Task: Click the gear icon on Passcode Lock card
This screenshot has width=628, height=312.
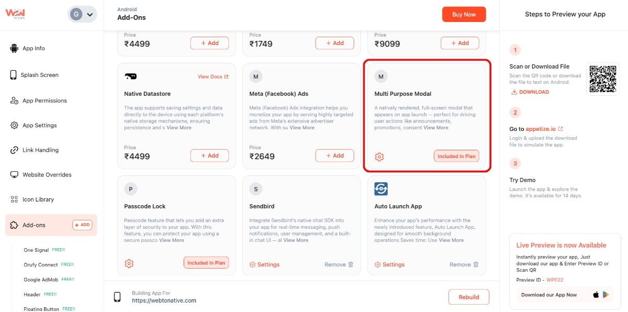Action: pos(129,263)
